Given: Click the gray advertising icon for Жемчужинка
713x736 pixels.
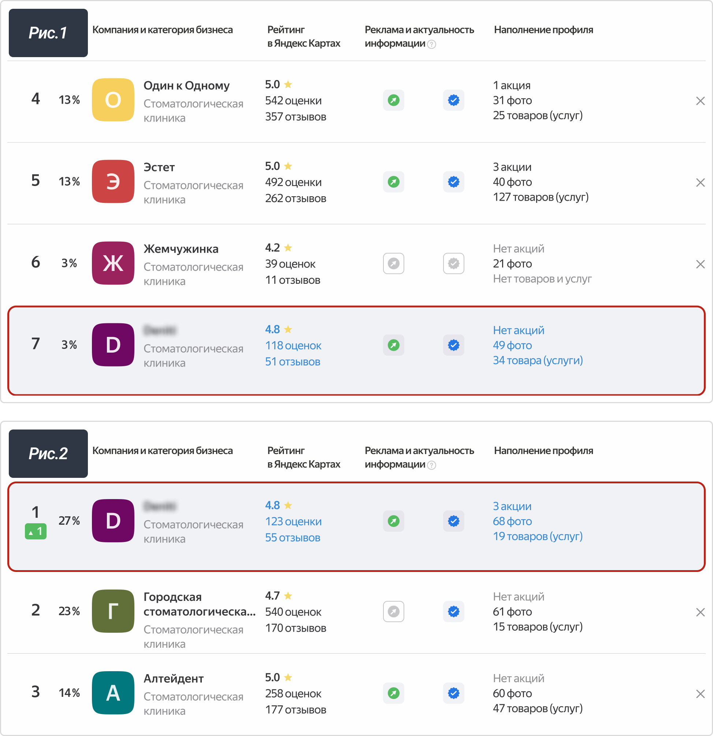Looking at the screenshot, I should (393, 264).
